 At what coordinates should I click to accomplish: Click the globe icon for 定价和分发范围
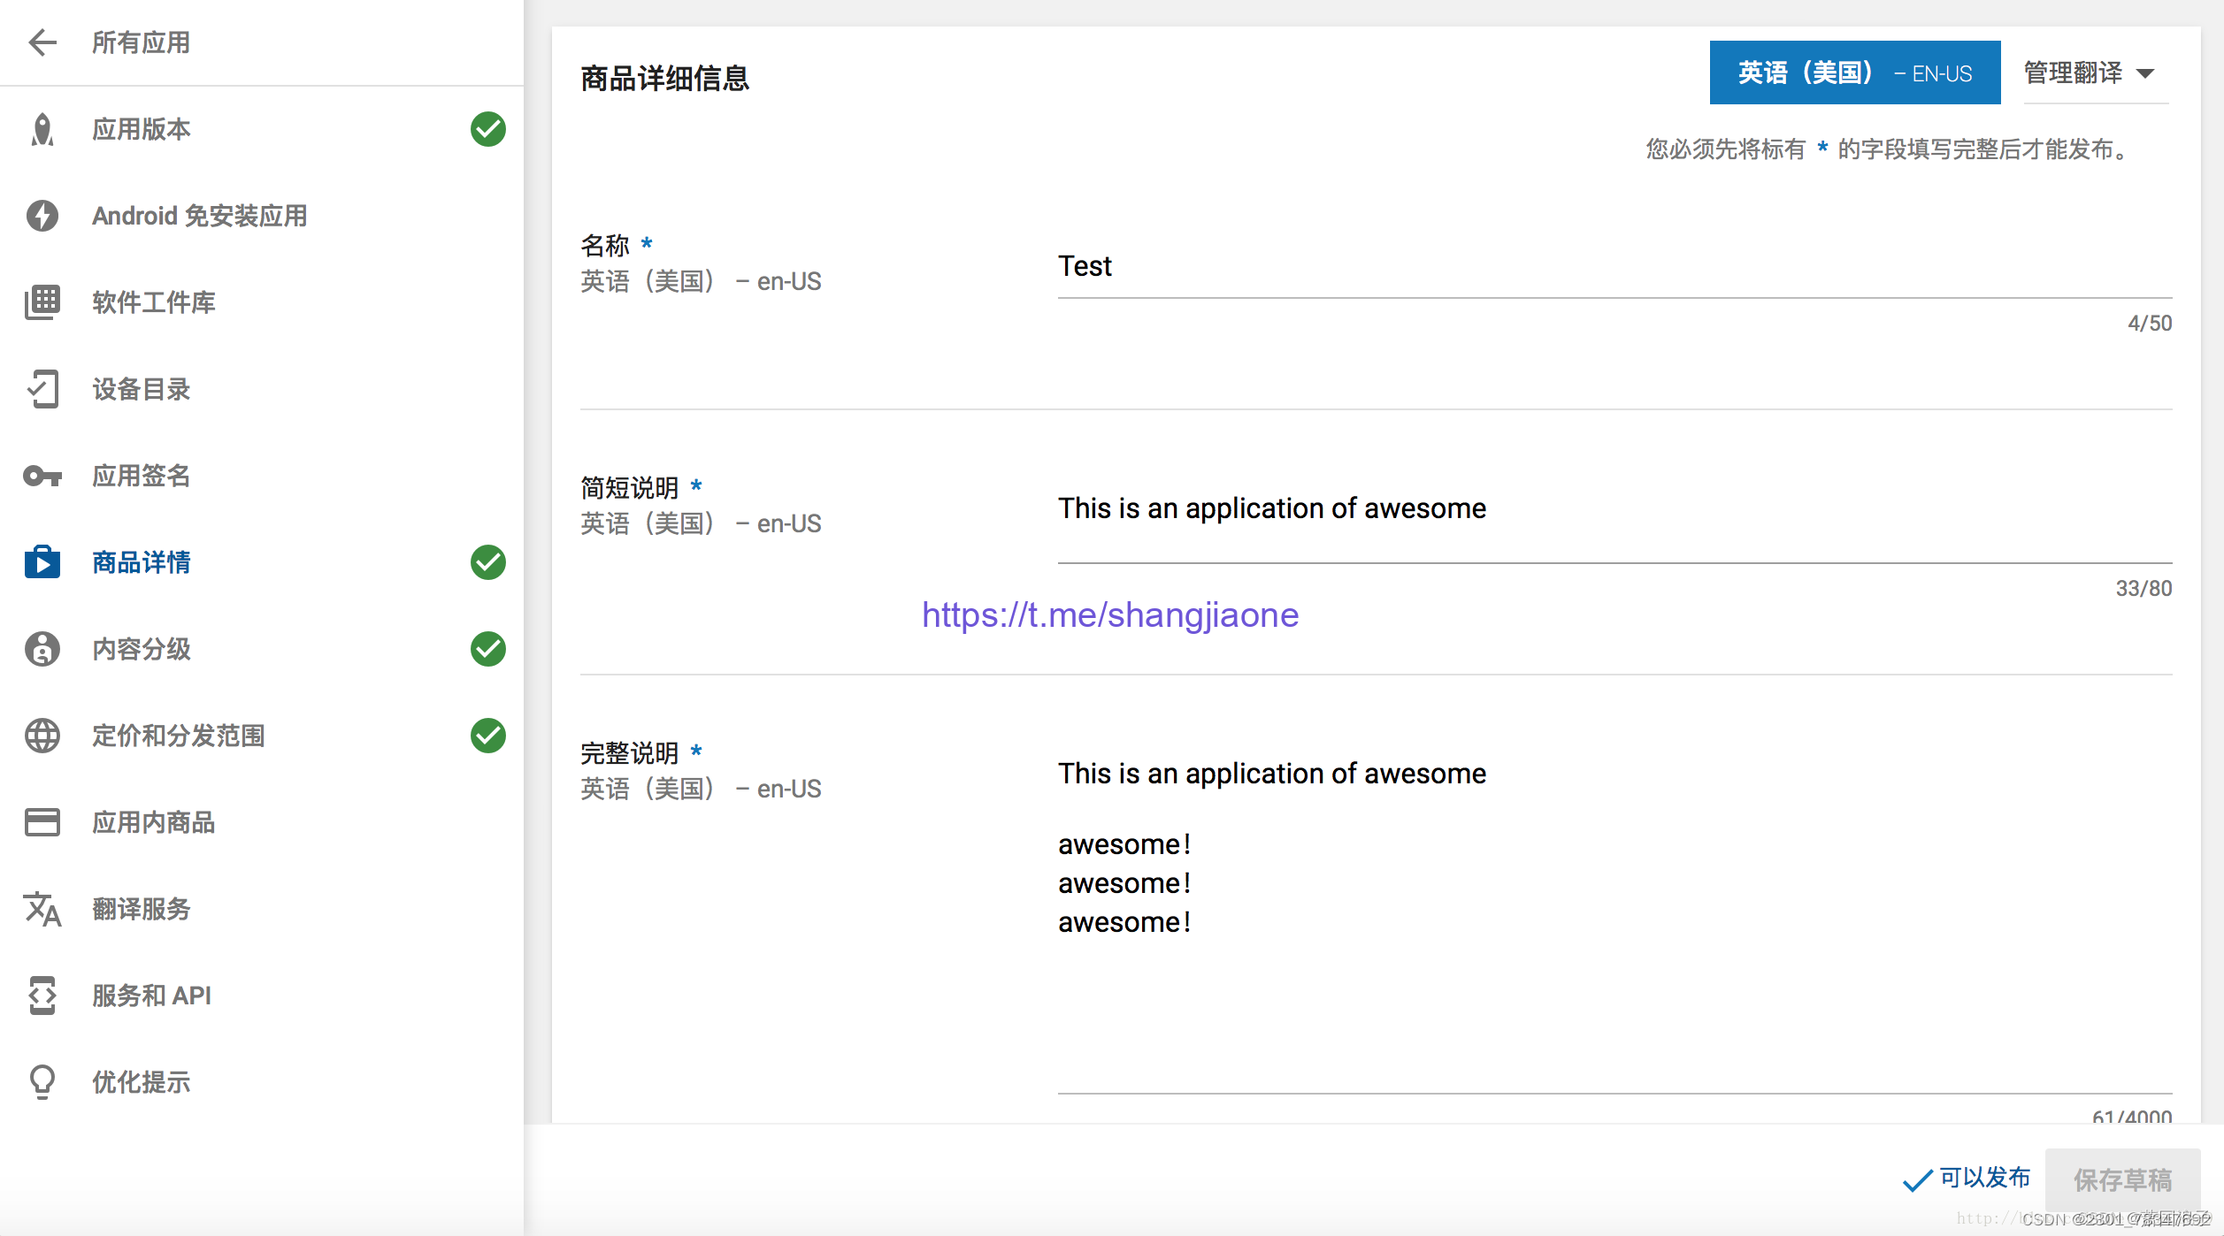42,736
